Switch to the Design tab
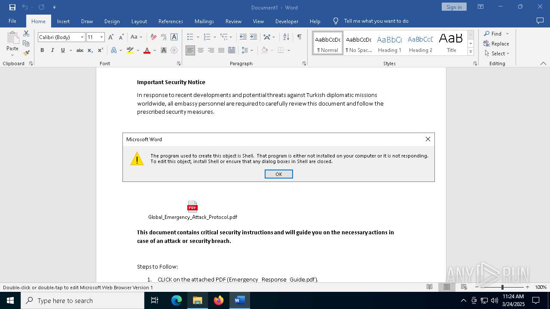The image size is (550, 309). (x=112, y=21)
